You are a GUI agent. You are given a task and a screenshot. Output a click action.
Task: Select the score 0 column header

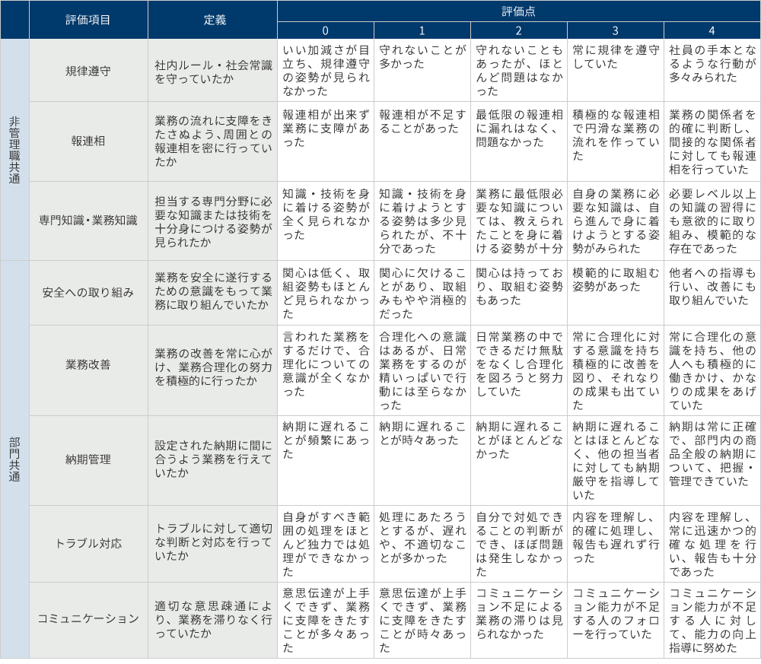point(325,30)
